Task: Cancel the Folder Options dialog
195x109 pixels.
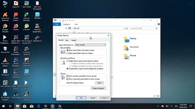Action: click(93, 98)
